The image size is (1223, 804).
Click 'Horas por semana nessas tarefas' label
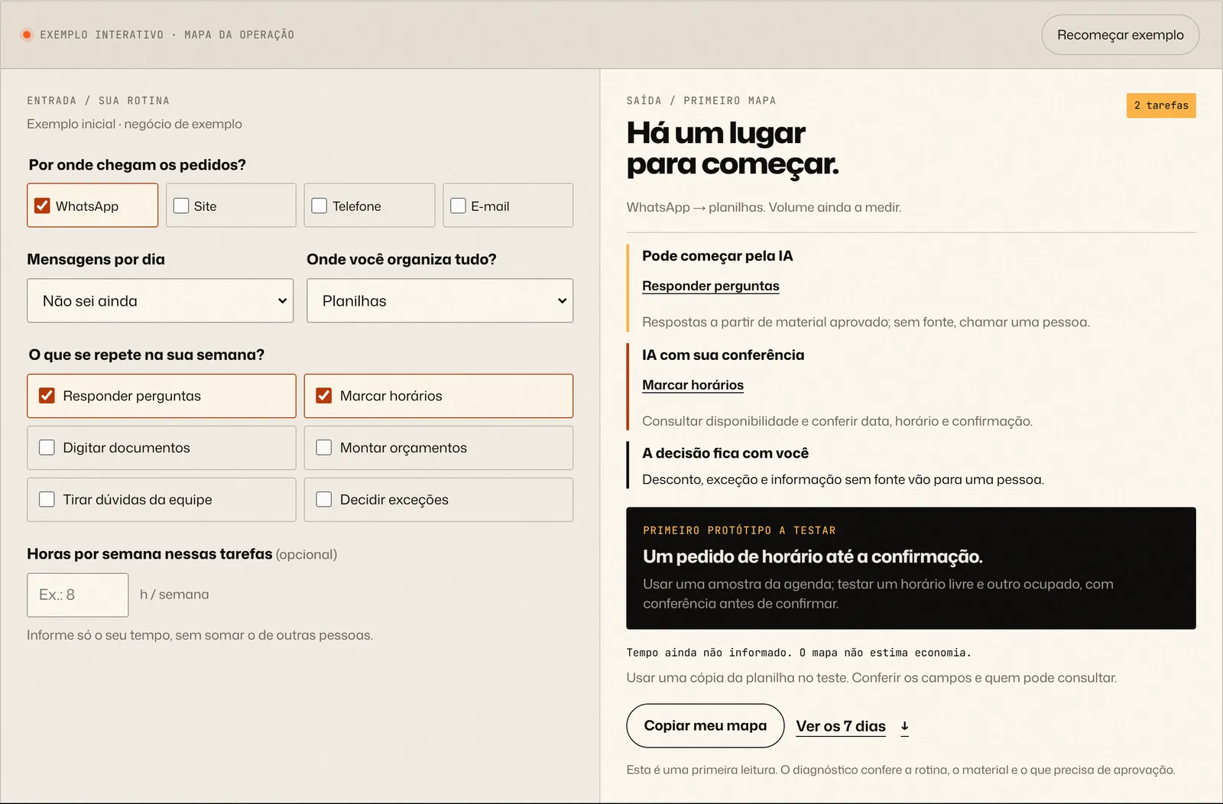[x=150, y=554]
